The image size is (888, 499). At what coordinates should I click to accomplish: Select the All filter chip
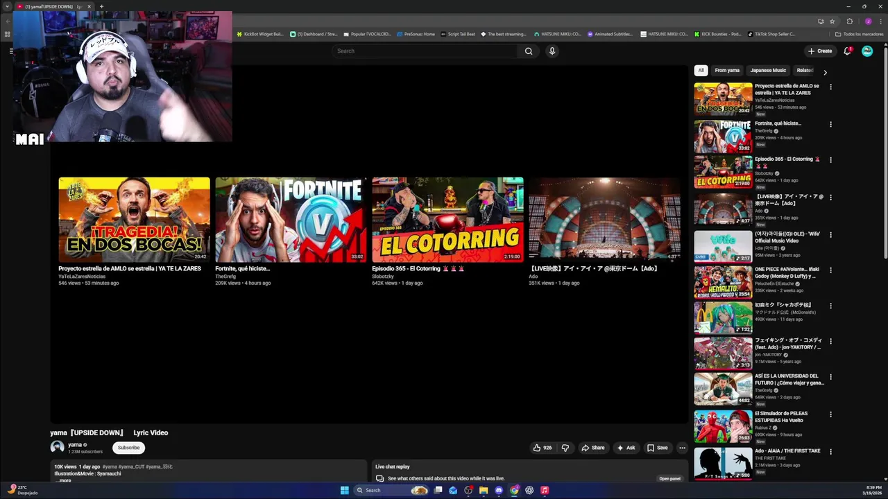[x=701, y=70]
